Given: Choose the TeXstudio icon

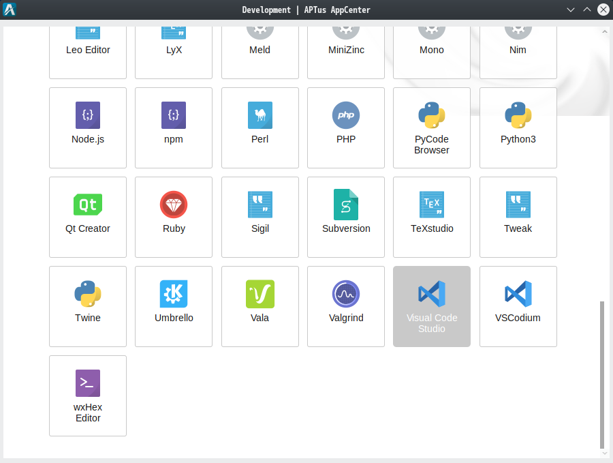Looking at the screenshot, I should point(432,205).
